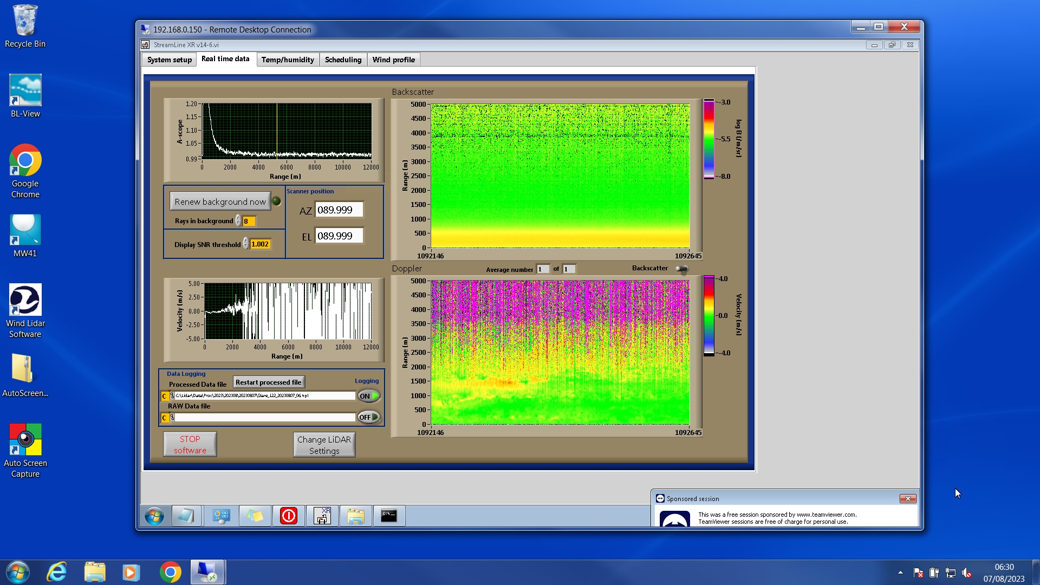Adjust the Rays in background stepper arrows
Viewport: 1040px width, 585px height.
[x=238, y=221]
